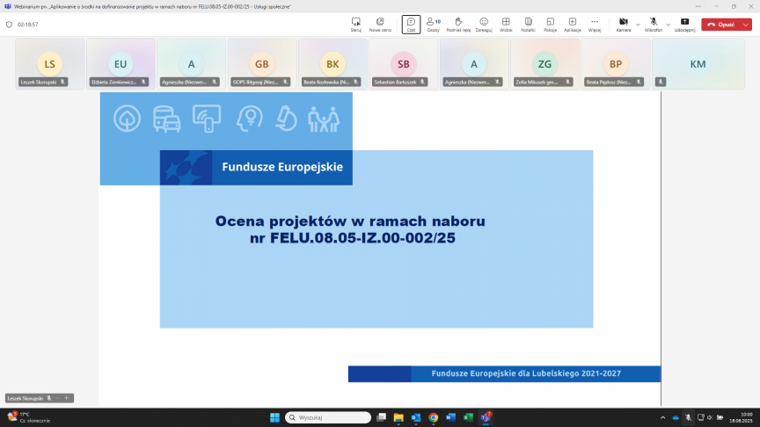760x427 pixels.
Task: Open File Explorer from taskbar
Action: [x=398, y=417]
